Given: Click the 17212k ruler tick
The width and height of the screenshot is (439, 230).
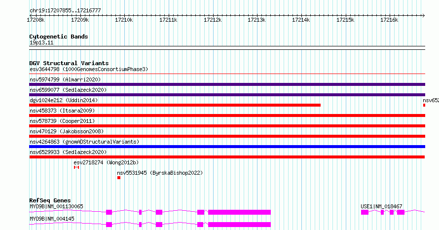Looking at the screenshot, I should pyautogui.click(x=213, y=20).
